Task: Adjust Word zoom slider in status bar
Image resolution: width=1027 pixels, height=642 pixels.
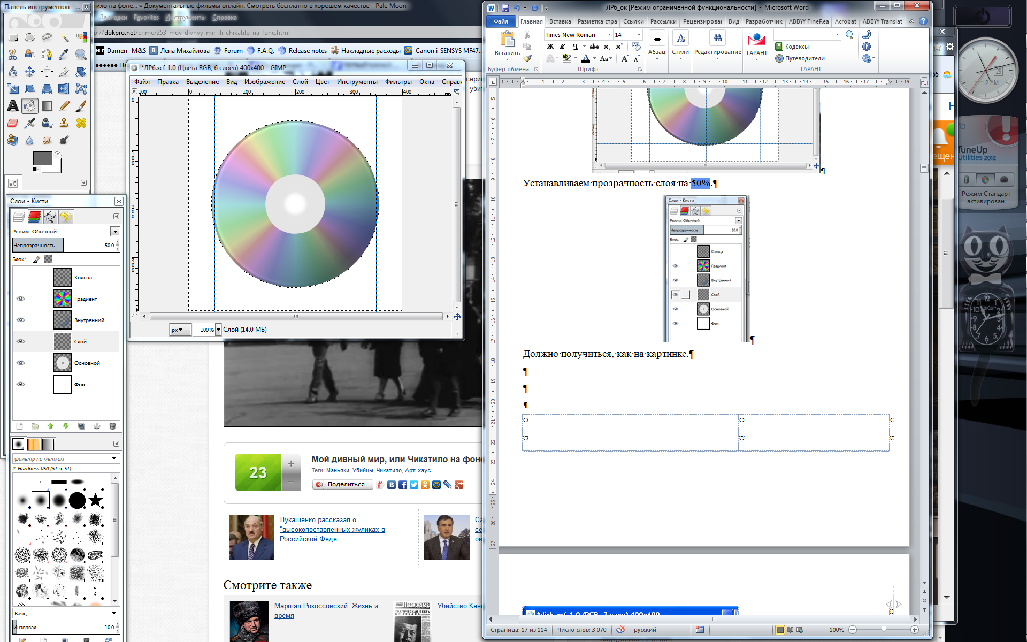Action: click(884, 630)
